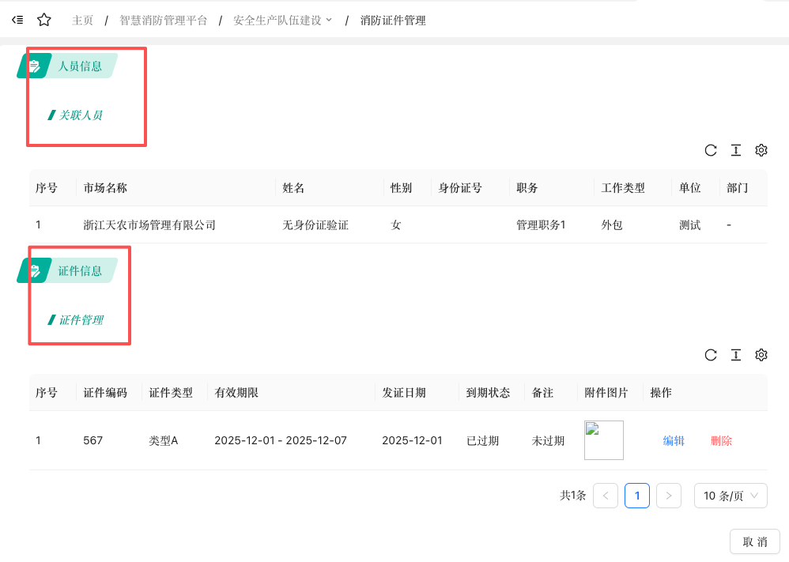789x562 pixels.
Task: Click the 身份证号 column header
Action: tap(460, 187)
